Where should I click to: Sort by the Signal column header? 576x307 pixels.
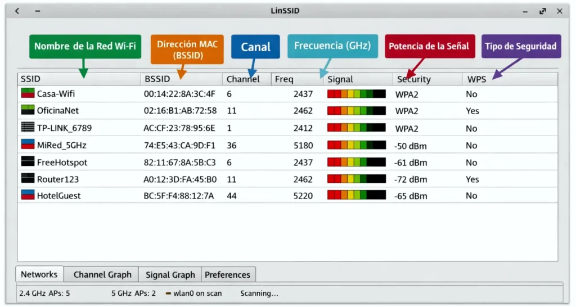(358, 79)
